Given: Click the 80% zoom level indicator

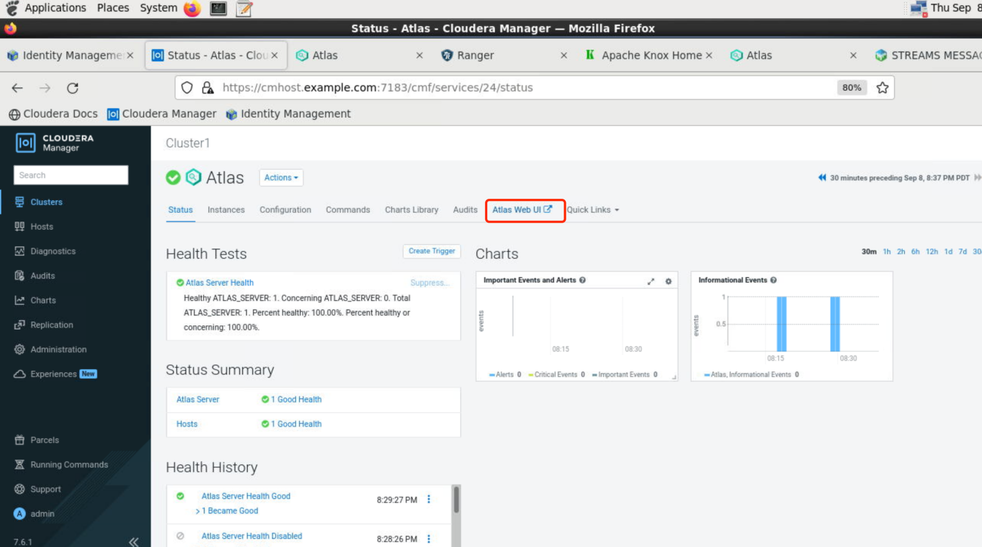Looking at the screenshot, I should click(x=852, y=88).
